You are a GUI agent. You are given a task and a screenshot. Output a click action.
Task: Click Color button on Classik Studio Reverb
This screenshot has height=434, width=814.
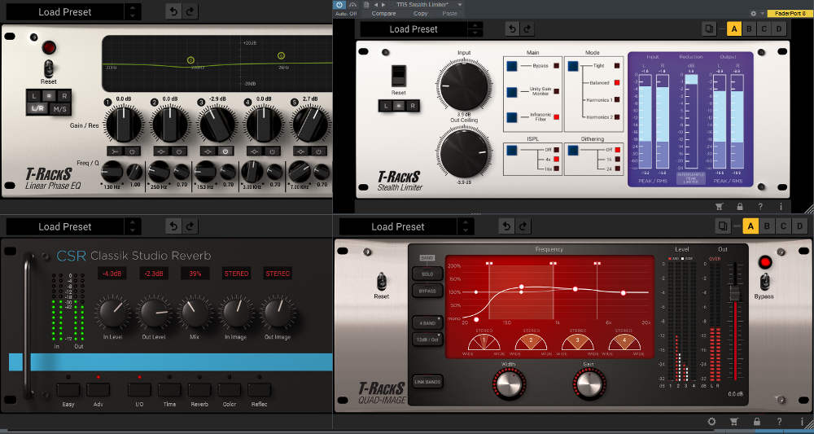coord(229,390)
